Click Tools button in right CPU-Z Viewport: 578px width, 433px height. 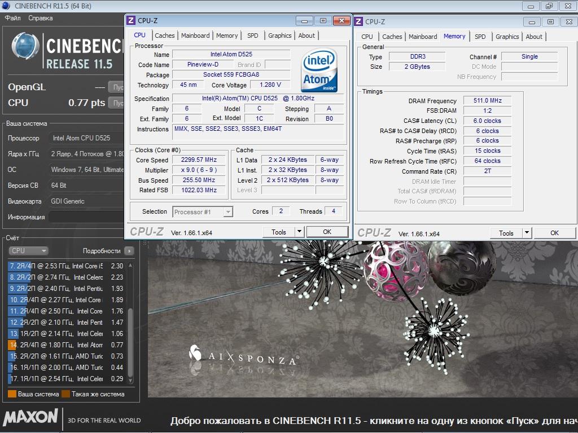506,233
